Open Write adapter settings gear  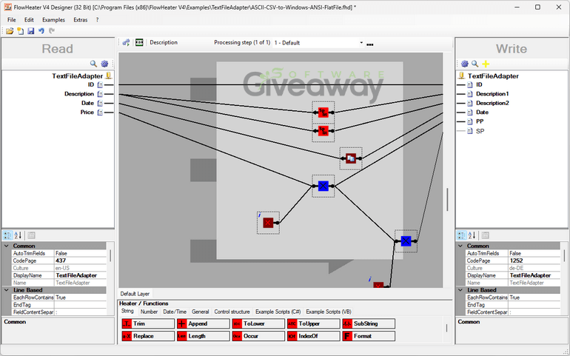coord(465,64)
